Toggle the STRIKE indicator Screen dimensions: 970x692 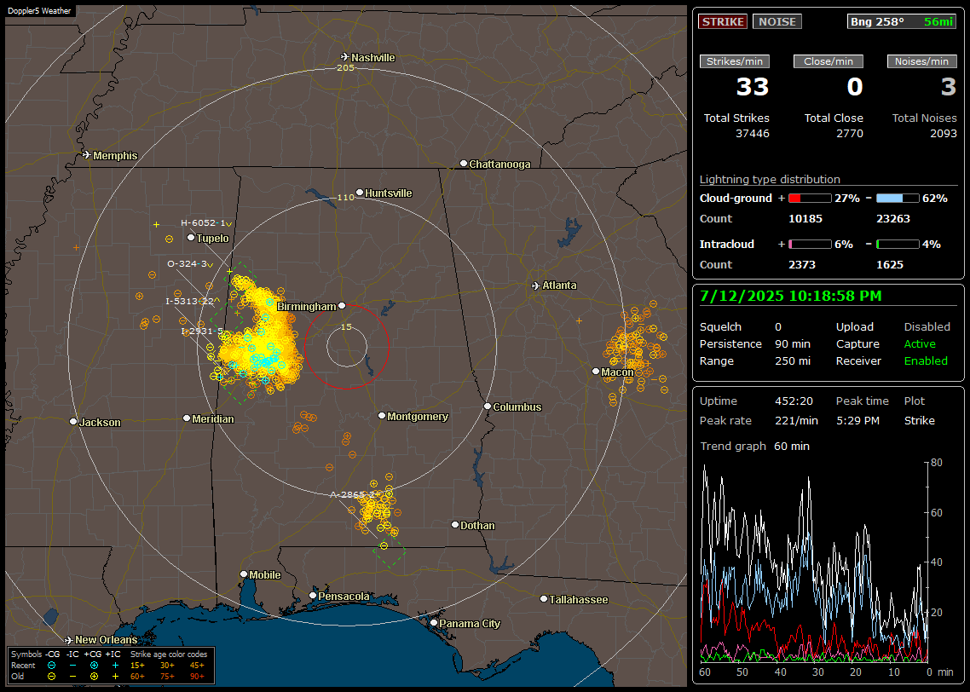723,21
